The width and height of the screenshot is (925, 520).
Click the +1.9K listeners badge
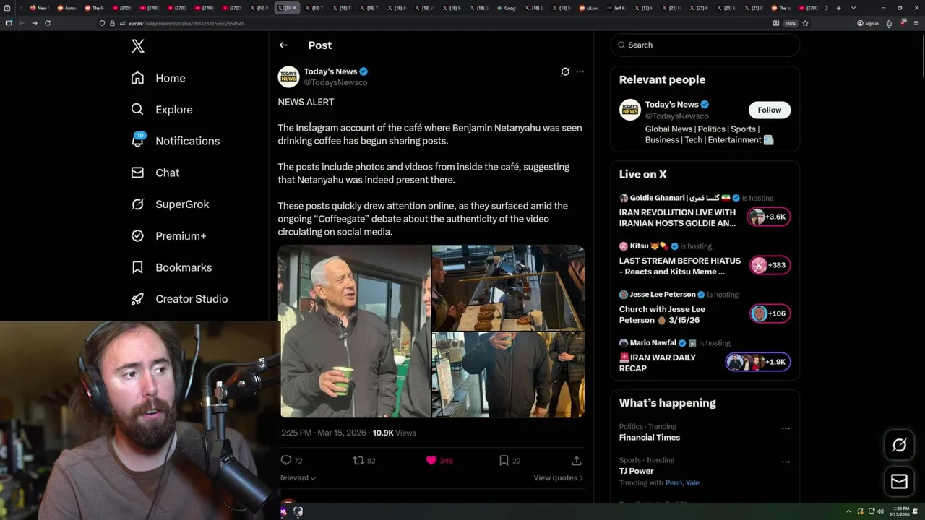(x=758, y=362)
